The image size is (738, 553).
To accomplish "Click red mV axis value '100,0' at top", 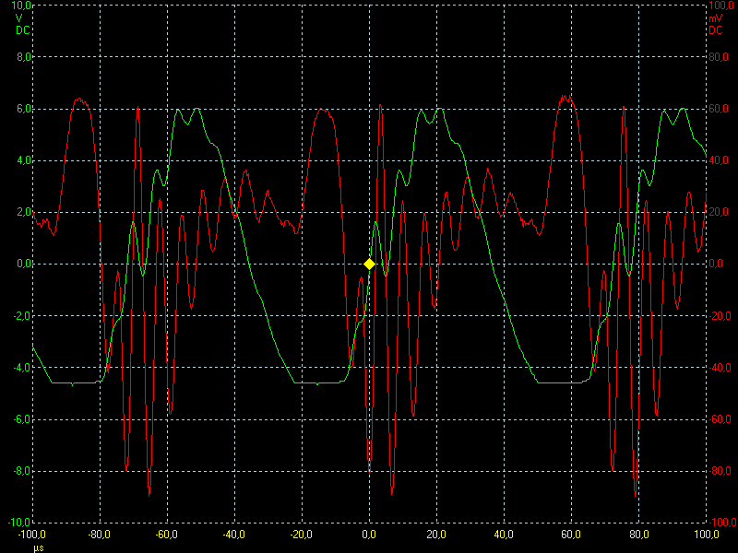I will (720, 6).
